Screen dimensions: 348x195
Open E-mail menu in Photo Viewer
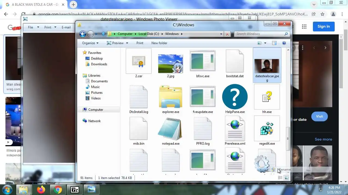[66, 27]
